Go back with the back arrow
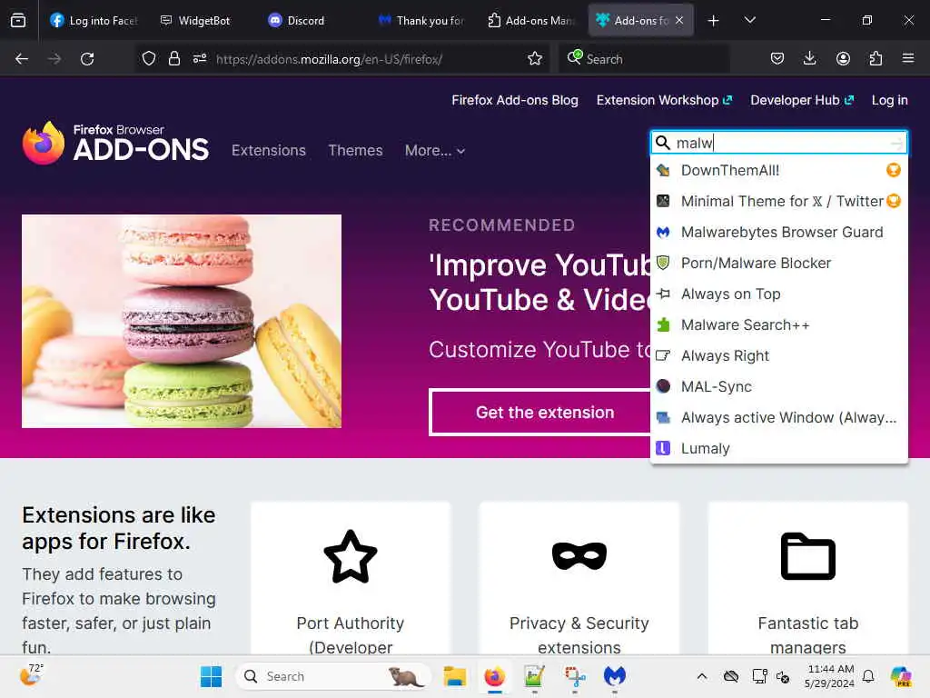The width and height of the screenshot is (930, 698). tap(22, 59)
